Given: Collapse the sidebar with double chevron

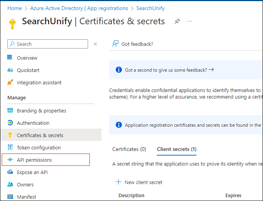Looking at the screenshot, I should click(x=95, y=44).
